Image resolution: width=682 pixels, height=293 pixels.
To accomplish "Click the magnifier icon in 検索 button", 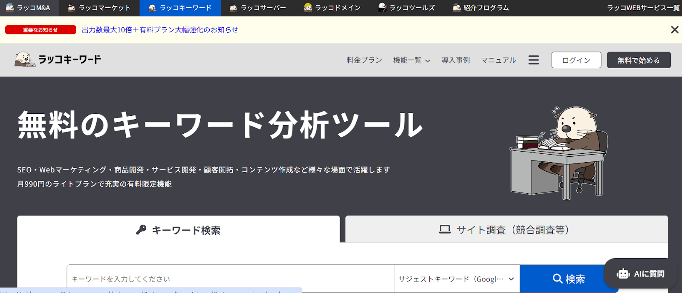I will [x=557, y=279].
